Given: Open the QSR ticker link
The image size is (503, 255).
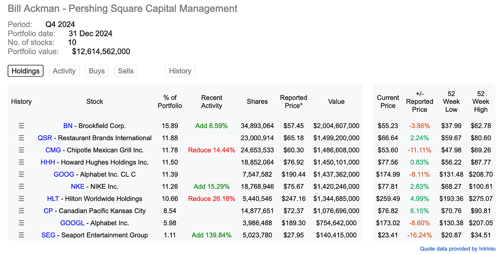Looking at the screenshot, I should pos(45,138).
